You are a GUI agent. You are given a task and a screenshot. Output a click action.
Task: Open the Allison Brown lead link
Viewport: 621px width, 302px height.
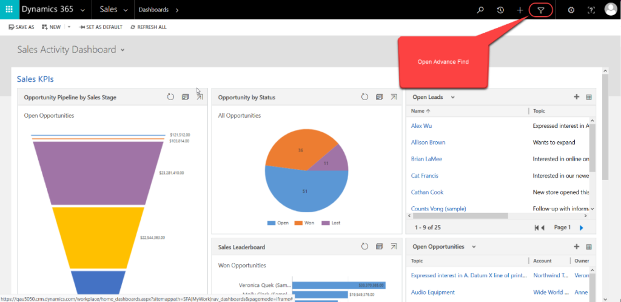point(428,142)
